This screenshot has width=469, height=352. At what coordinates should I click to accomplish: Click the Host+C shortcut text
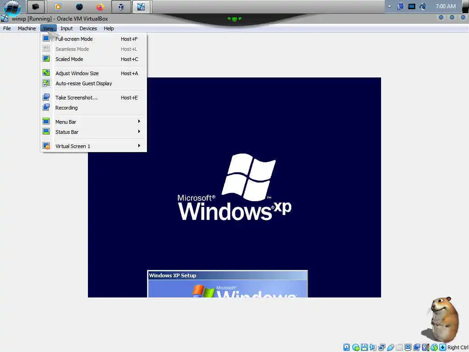[129, 59]
